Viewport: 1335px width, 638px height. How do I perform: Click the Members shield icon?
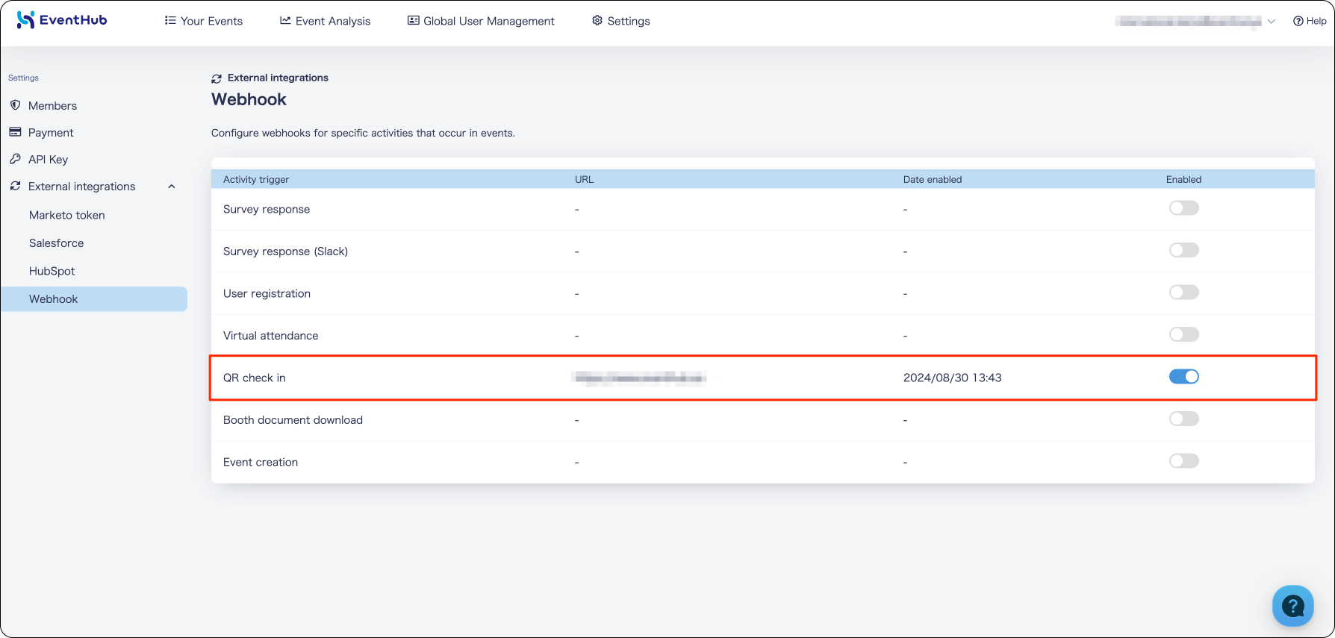pyautogui.click(x=15, y=105)
